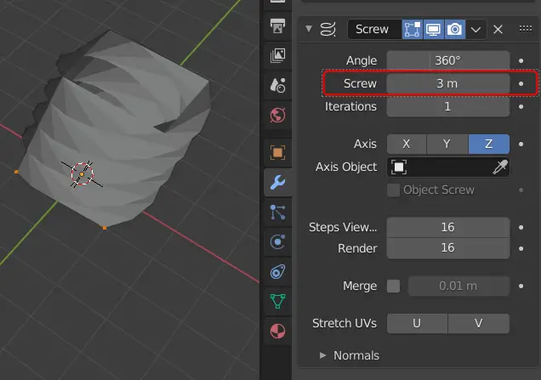Click the Merge distance 0.01 m field
The height and width of the screenshot is (380, 541).
(458, 286)
